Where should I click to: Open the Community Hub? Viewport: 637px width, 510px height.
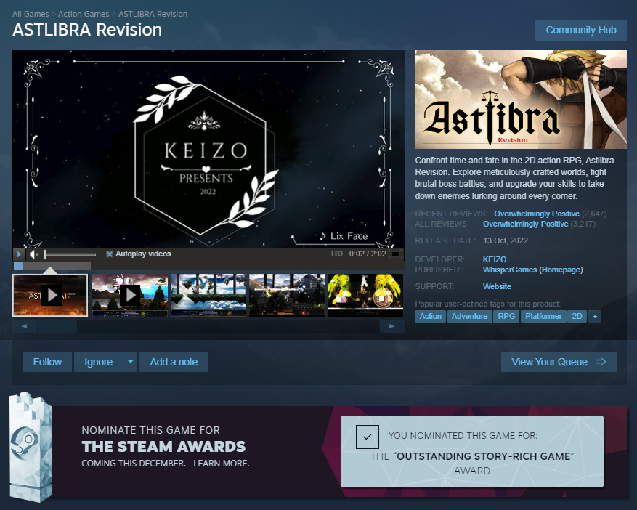[x=580, y=30]
